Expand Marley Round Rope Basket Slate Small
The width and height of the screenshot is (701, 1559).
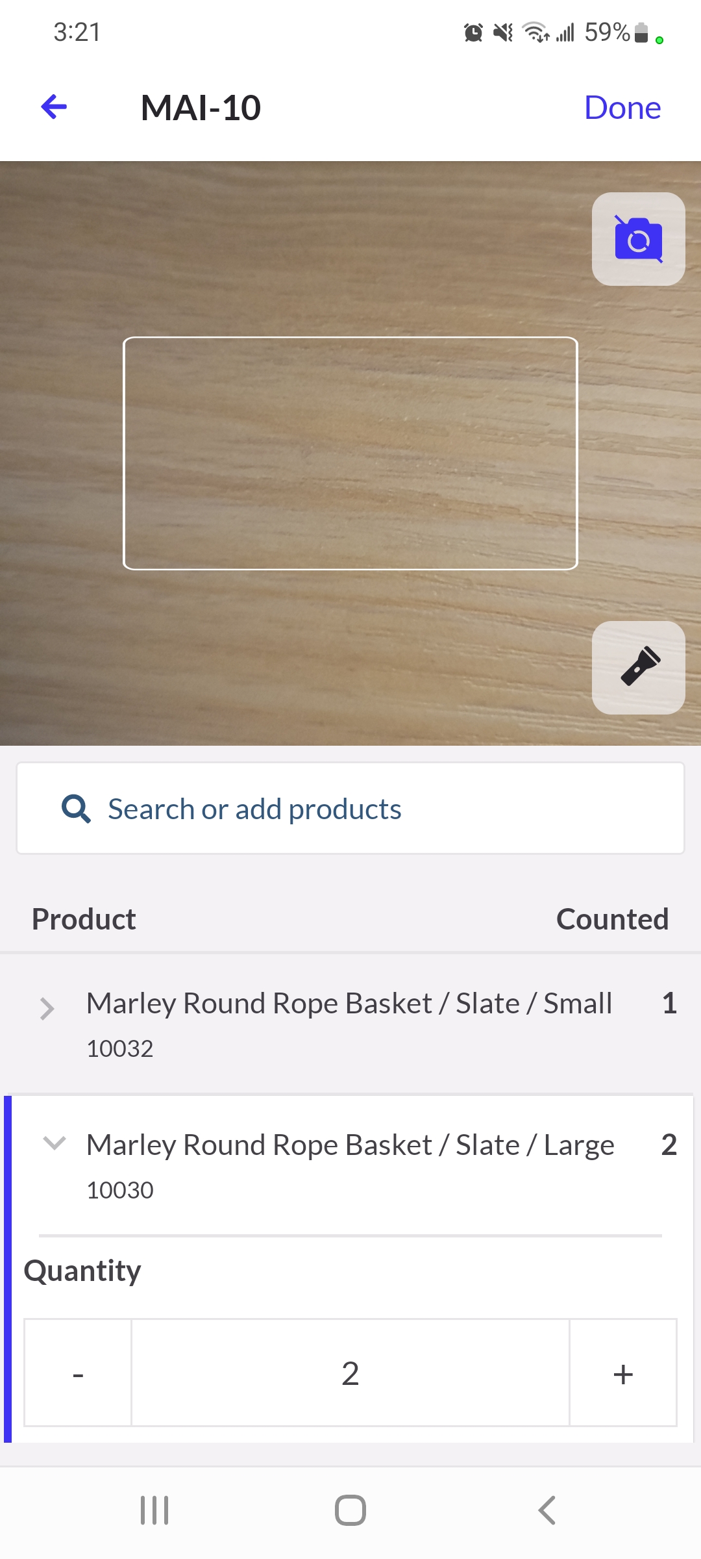tap(47, 1008)
